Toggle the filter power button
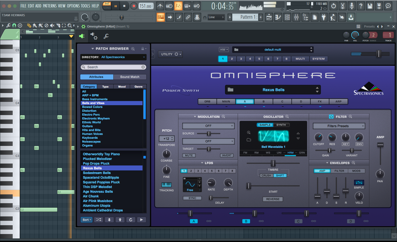 tap(331, 117)
